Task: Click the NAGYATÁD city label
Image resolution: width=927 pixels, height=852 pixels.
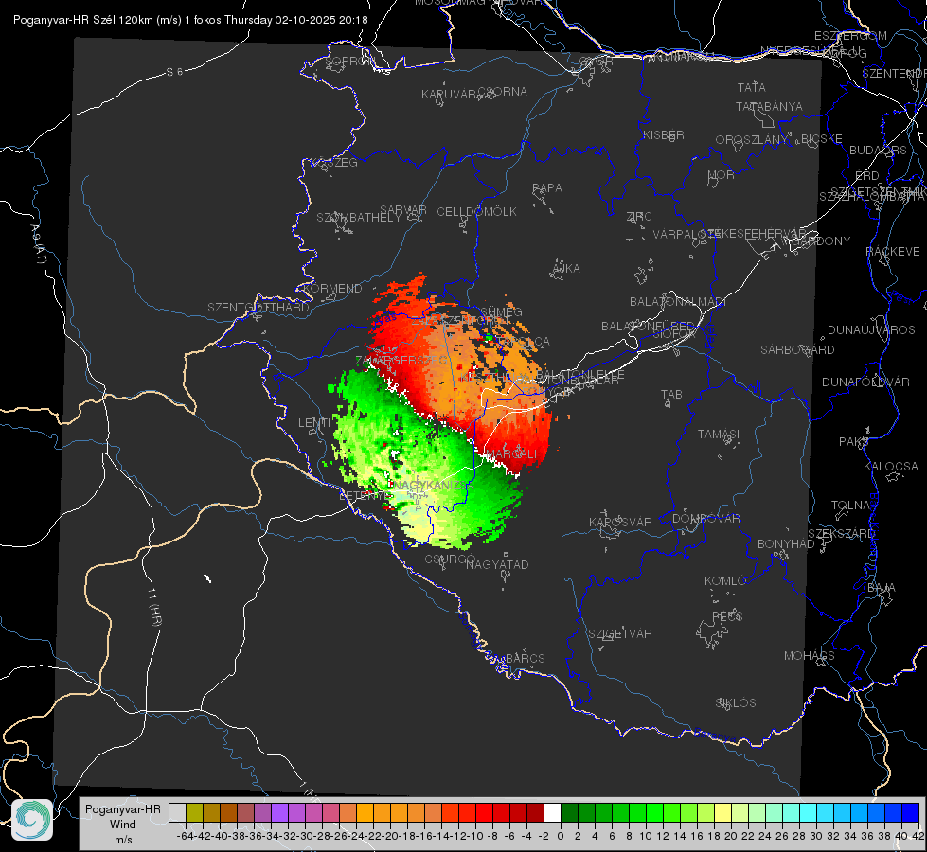Action: [x=497, y=564]
